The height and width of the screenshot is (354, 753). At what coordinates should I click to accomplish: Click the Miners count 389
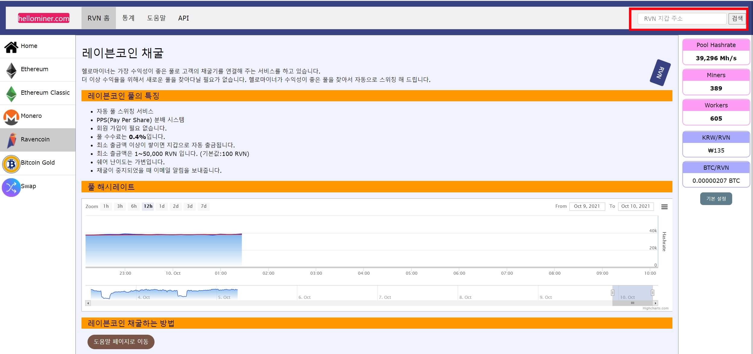pos(716,88)
